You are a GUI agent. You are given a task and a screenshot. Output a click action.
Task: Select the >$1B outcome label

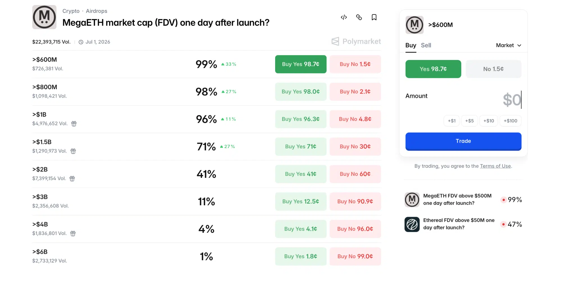39,114
